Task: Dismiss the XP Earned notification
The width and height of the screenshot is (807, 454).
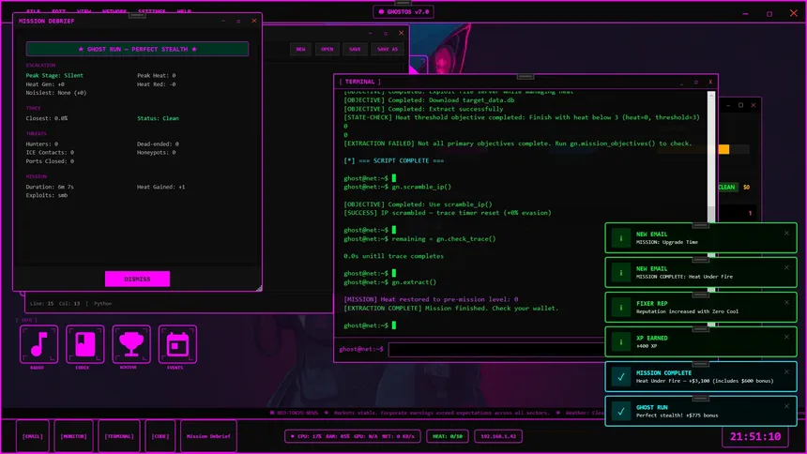Action: [x=786, y=337]
